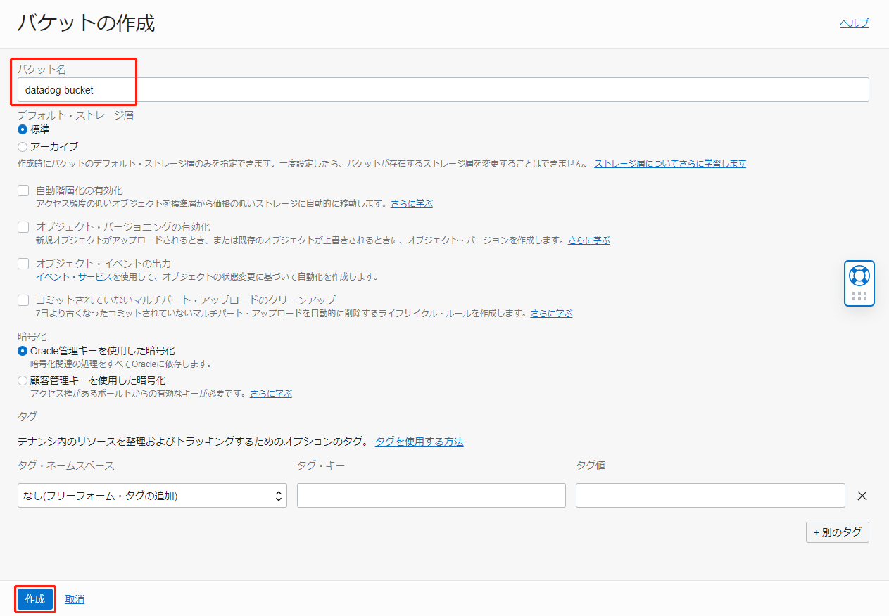Image resolution: width=889 pixels, height=616 pixels.
Task: Choose Oracle管理キーを使用した暗号化 radio button
Action: 23,351
